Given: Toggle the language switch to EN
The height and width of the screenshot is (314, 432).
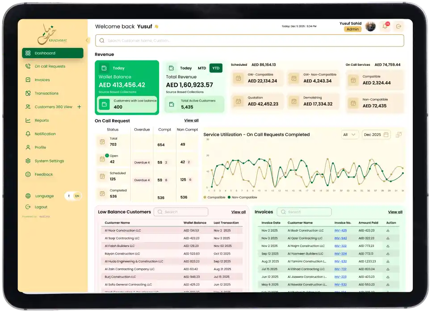Looking at the screenshot, I should point(77,196).
